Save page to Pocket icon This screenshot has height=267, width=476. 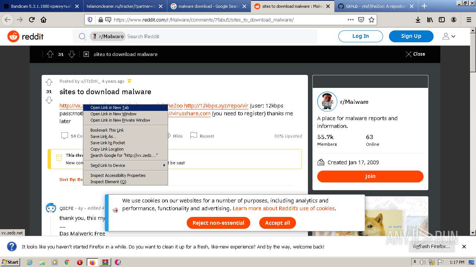click(x=361, y=20)
